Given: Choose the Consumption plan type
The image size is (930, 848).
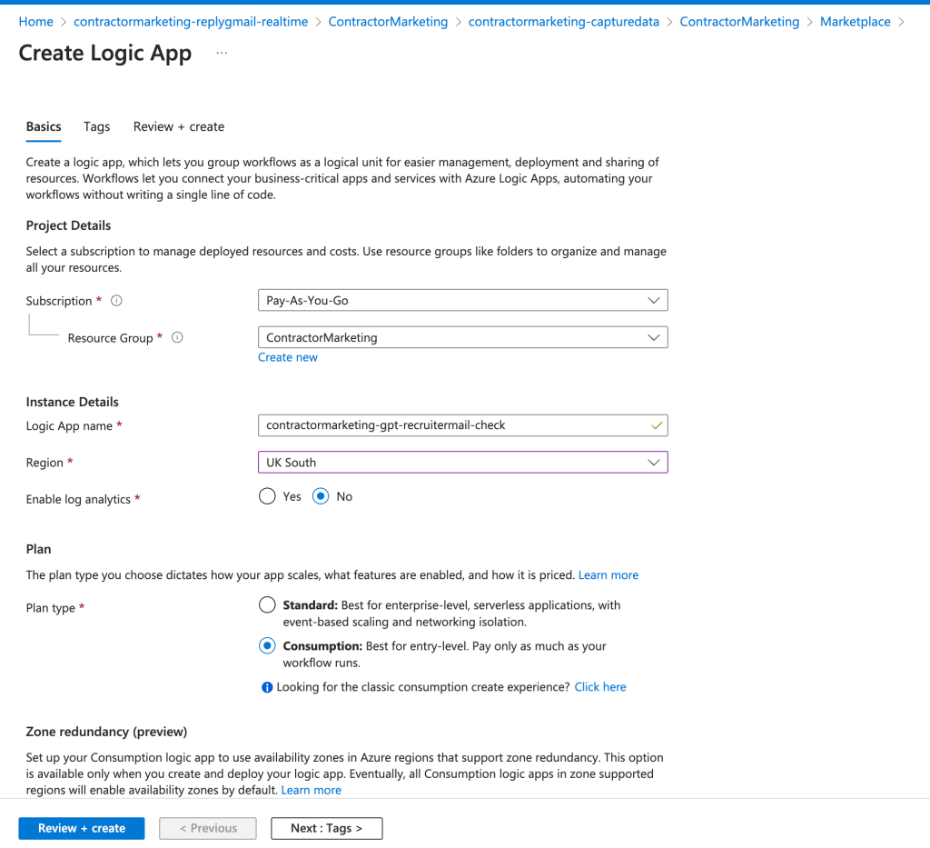Looking at the screenshot, I should coord(268,645).
